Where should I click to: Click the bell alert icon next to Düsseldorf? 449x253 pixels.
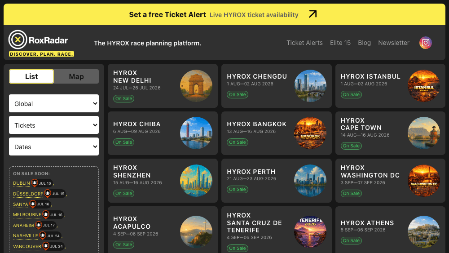pos(48,193)
